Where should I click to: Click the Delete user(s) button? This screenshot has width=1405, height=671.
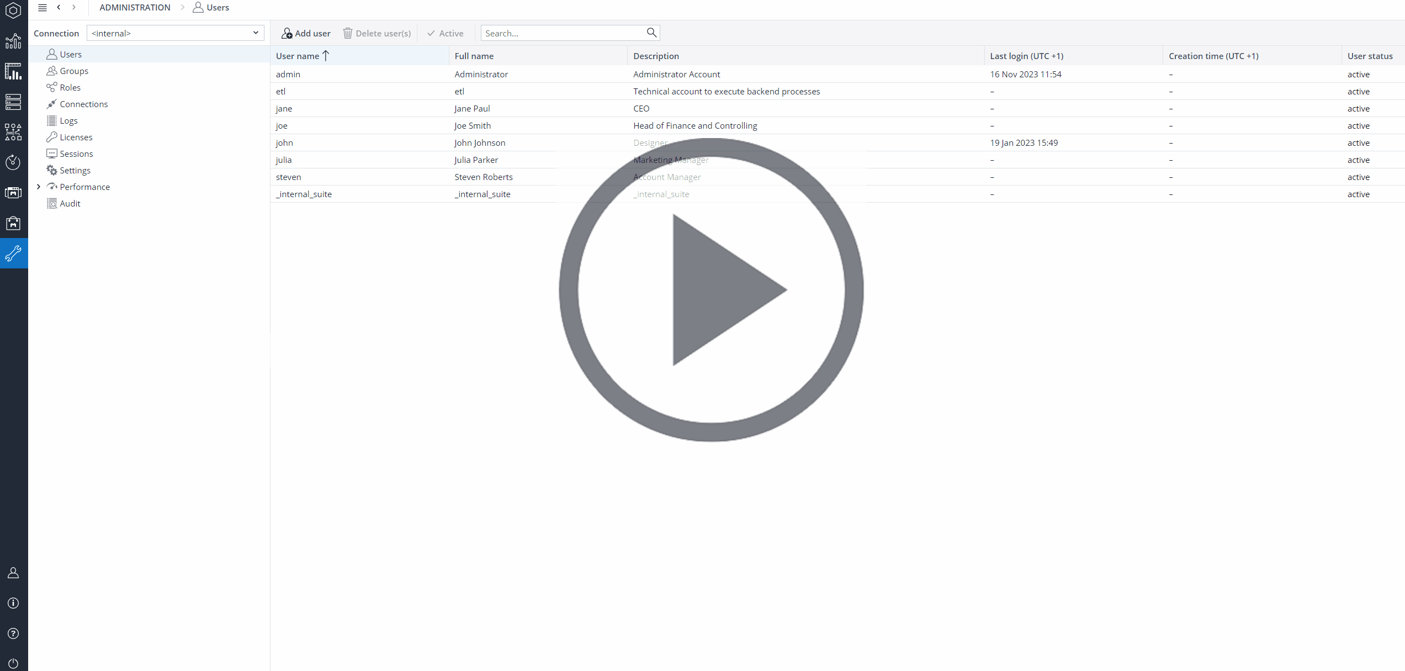(377, 33)
